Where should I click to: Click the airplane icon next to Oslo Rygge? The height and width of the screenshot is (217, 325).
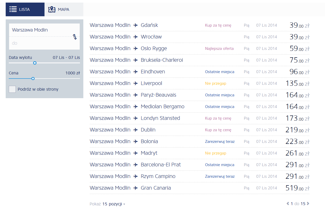tap(136, 49)
